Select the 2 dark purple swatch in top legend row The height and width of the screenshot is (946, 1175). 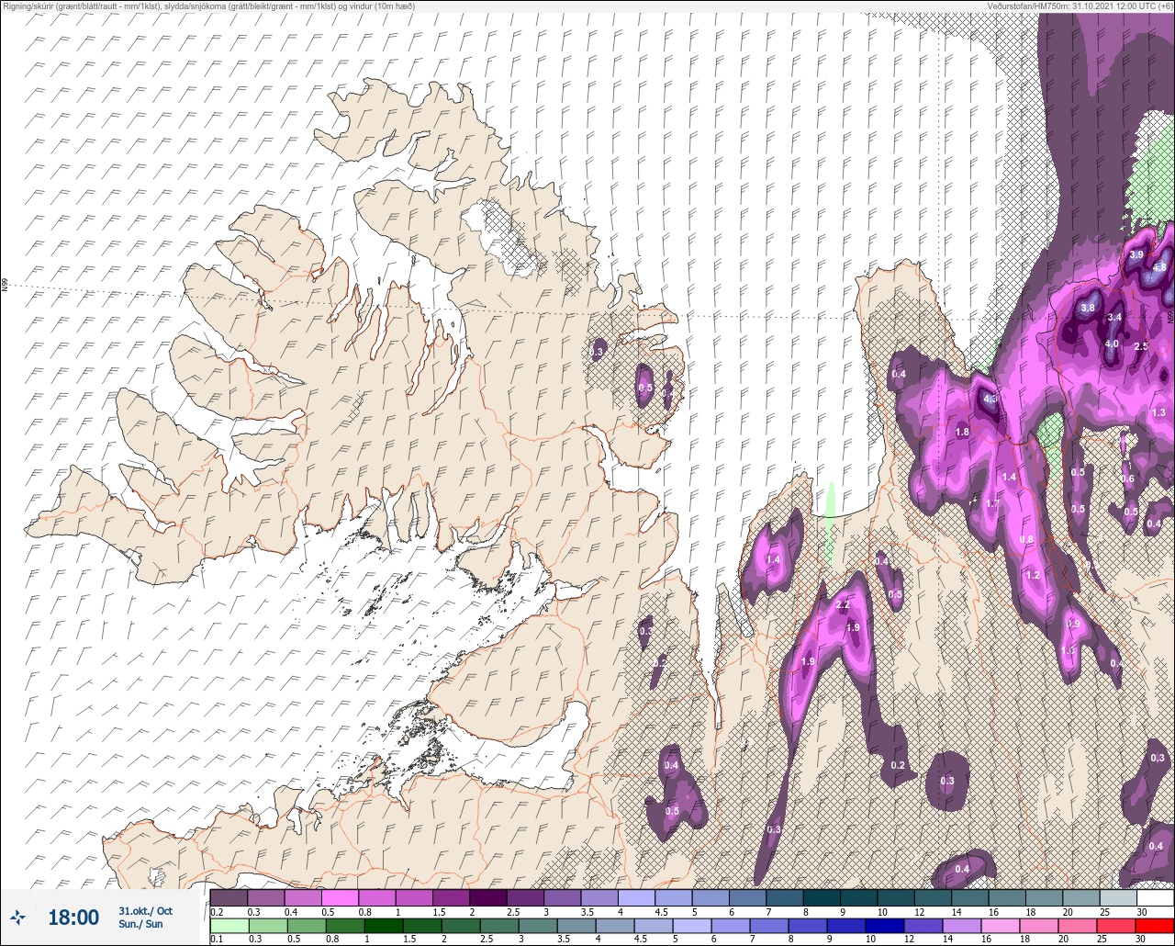coord(488,897)
